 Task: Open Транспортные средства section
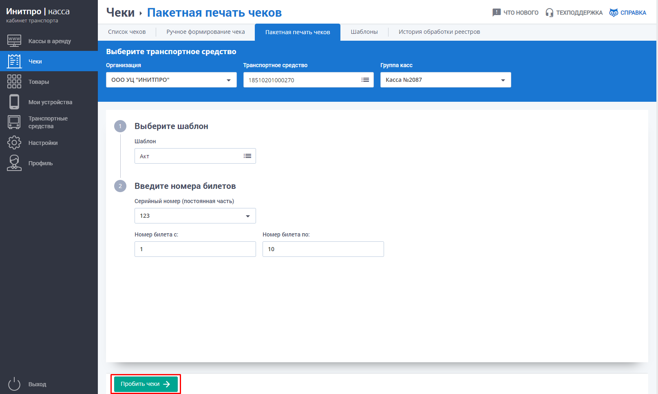tap(48, 122)
